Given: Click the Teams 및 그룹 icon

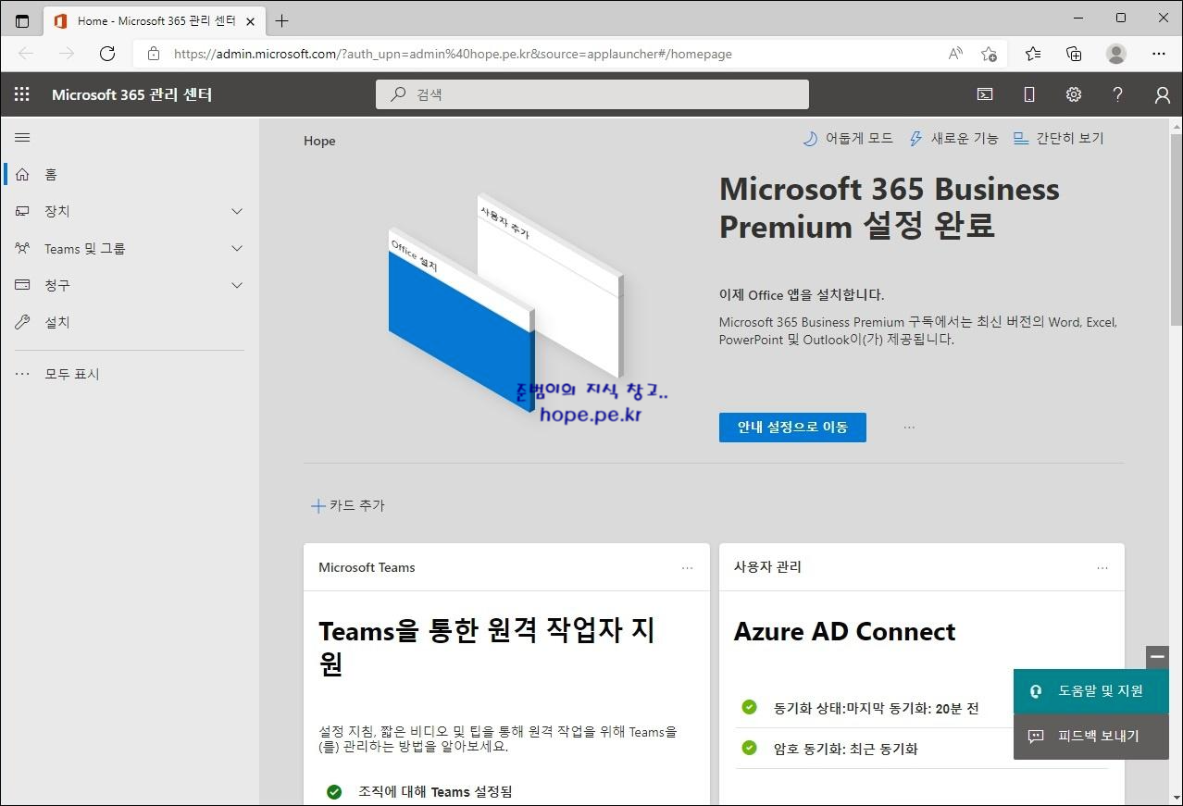Looking at the screenshot, I should (x=22, y=248).
